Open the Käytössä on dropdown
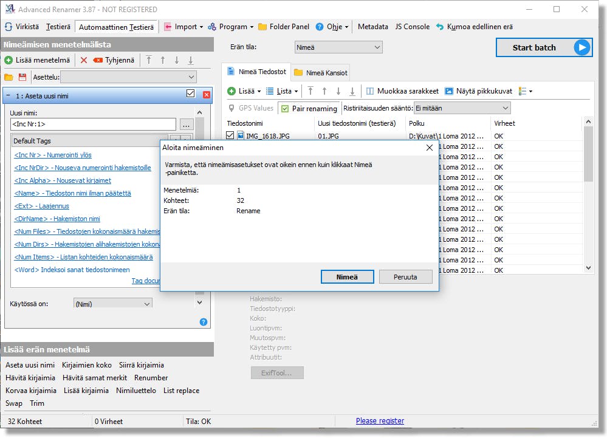This screenshot has height=438, width=607. click(112, 304)
